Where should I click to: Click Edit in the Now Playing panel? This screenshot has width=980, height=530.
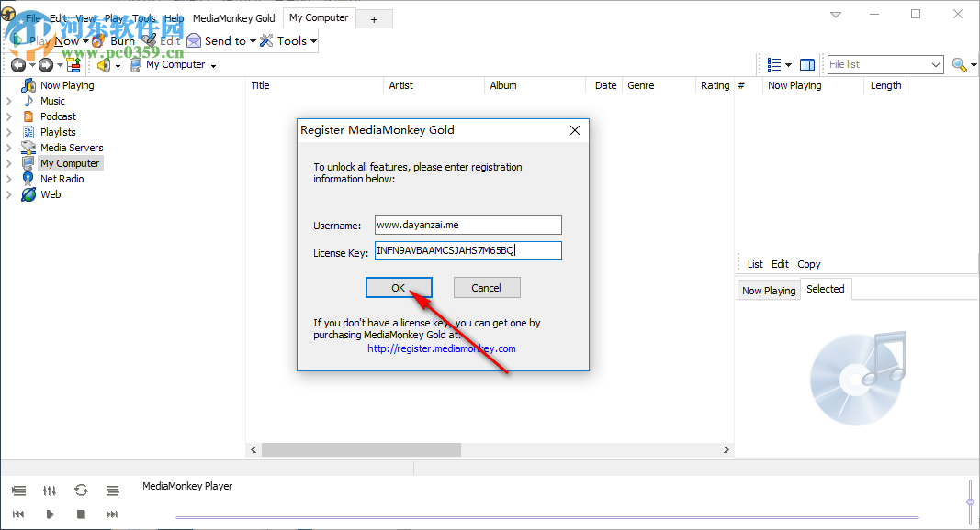(x=780, y=264)
